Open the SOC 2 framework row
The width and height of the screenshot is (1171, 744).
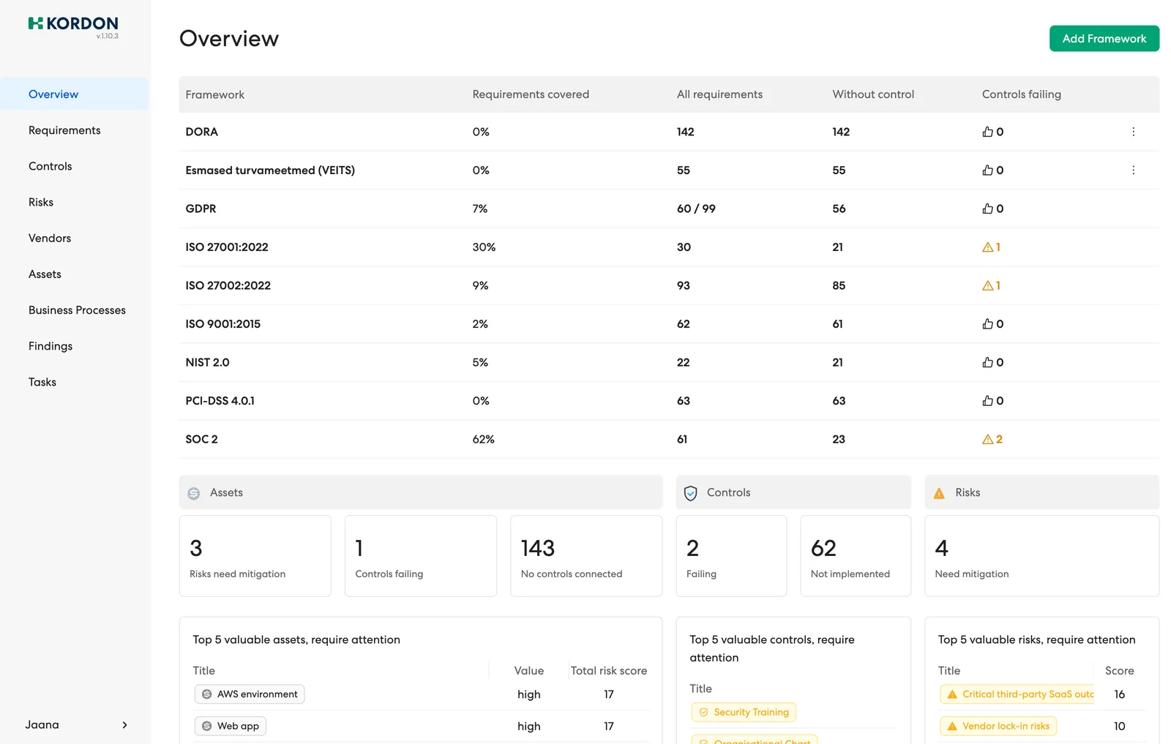669,439
